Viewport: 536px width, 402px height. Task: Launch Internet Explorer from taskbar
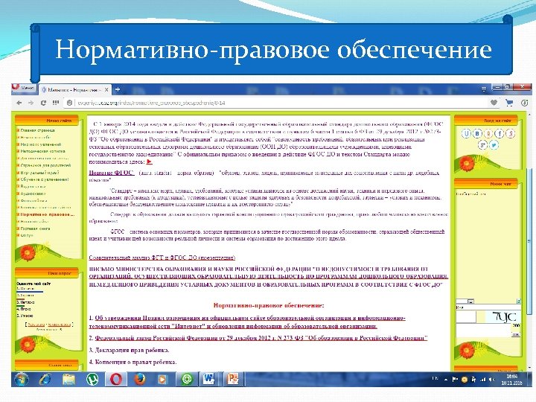[45, 379]
